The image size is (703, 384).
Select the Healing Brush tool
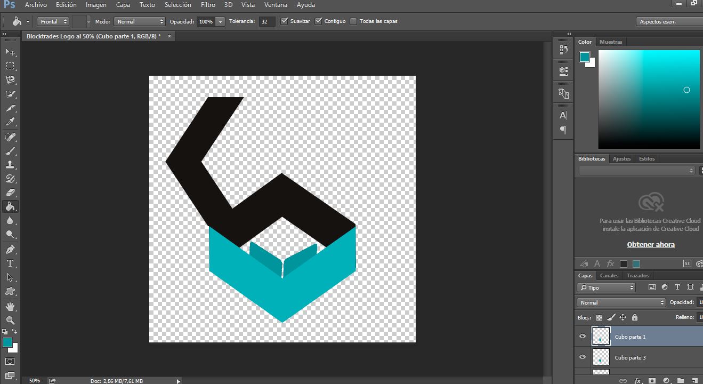[10, 137]
